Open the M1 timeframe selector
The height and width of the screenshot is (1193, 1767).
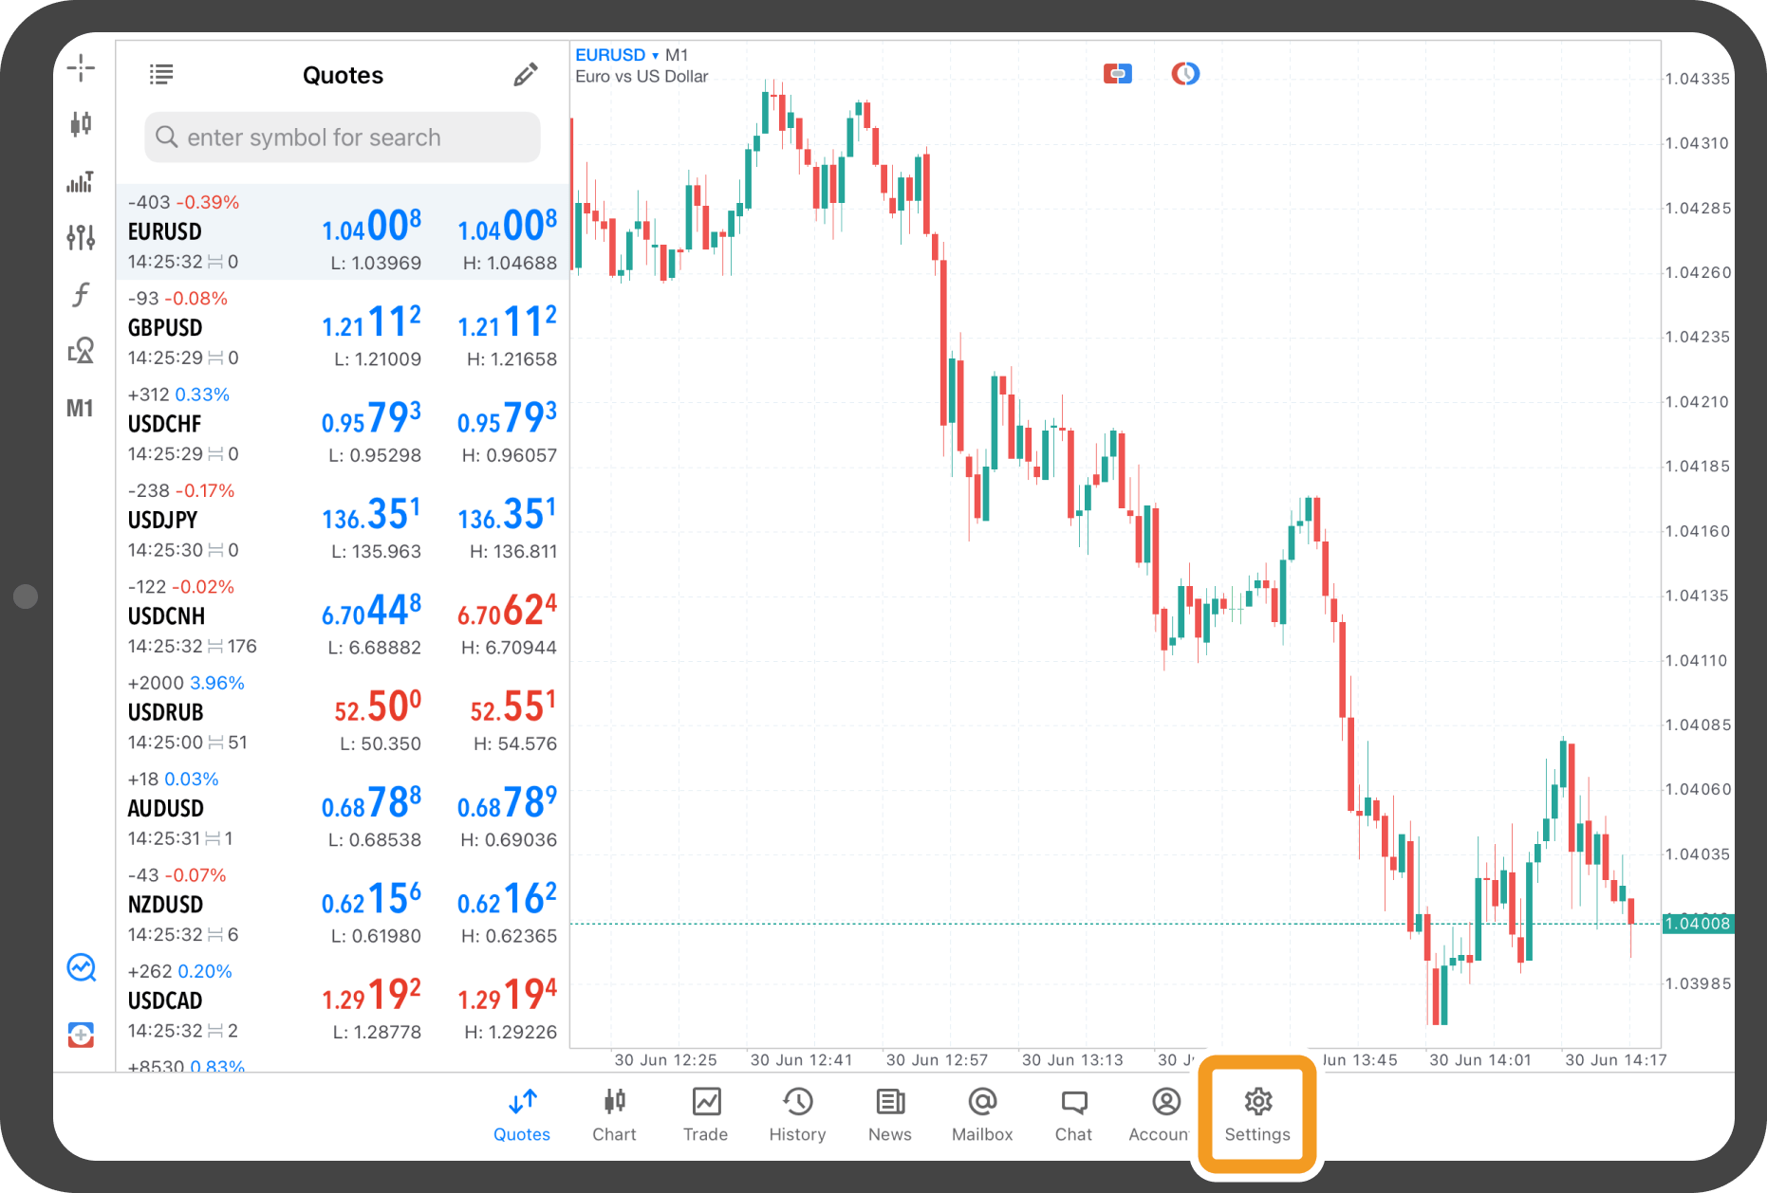81,409
